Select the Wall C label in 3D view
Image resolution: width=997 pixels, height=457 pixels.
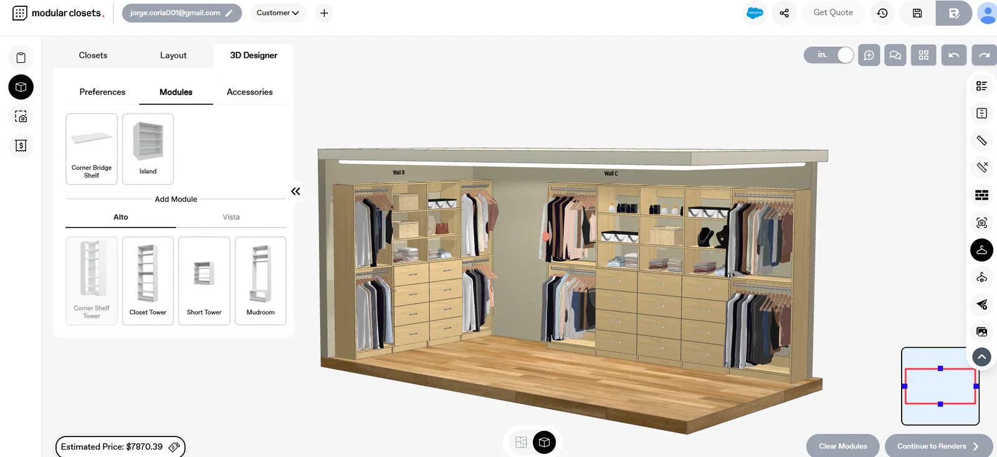611,174
